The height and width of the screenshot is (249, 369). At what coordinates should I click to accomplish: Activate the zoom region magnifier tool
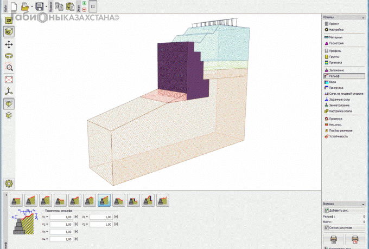point(9,67)
